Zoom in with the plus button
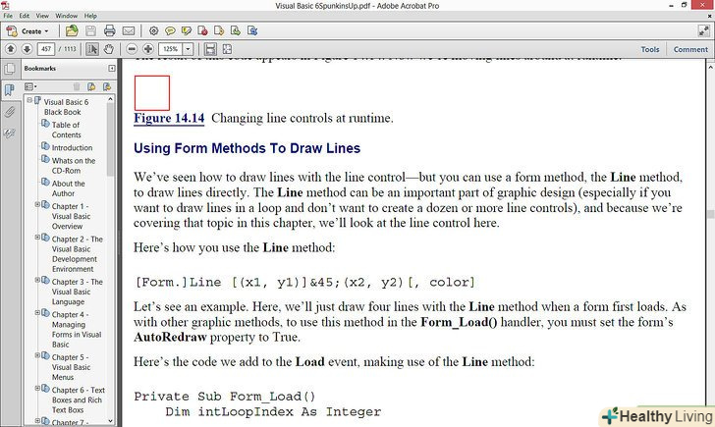The height and width of the screenshot is (427, 715). coord(148,49)
